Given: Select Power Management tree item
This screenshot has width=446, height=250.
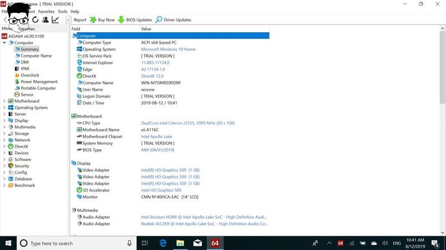Looking at the screenshot, I should click(x=38, y=81).
